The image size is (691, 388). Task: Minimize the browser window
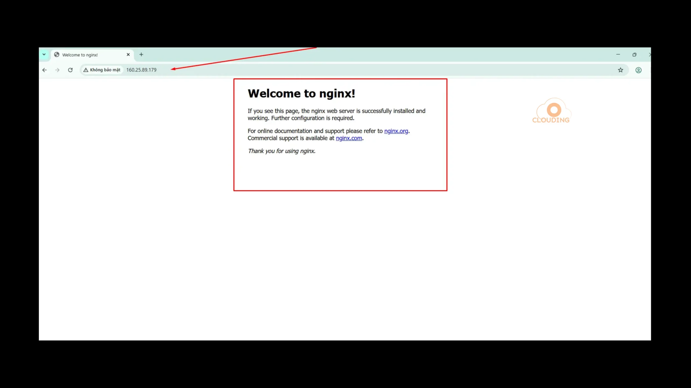tap(618, 54)
